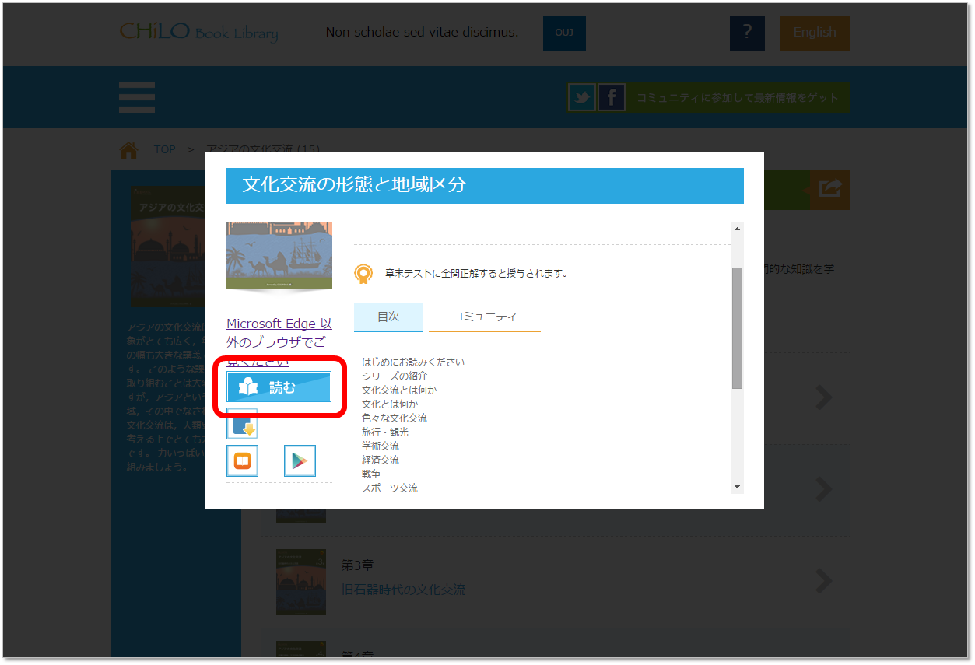Click the share icon beside the book title
The height and width of the screenshot is (665, 975).
pyautogui.click(x=830, y=189)
